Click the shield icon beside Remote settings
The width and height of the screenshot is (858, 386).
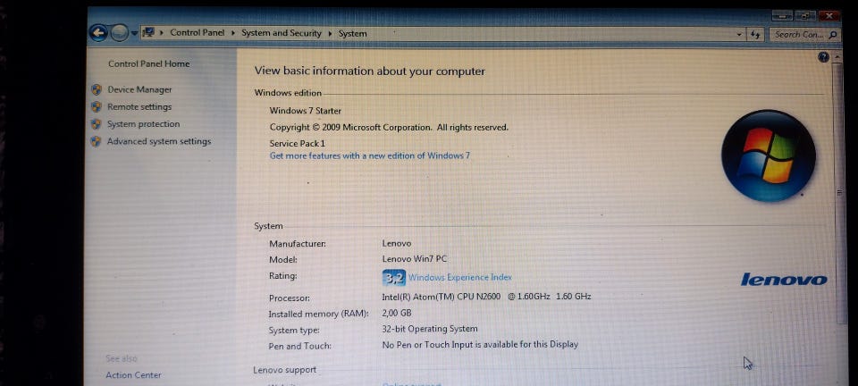[97, 106]
